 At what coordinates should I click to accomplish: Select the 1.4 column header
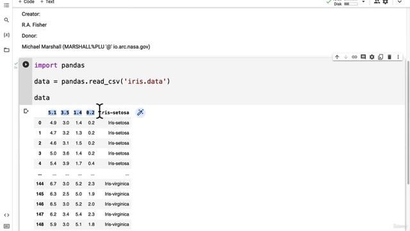(x=78, y=113)
